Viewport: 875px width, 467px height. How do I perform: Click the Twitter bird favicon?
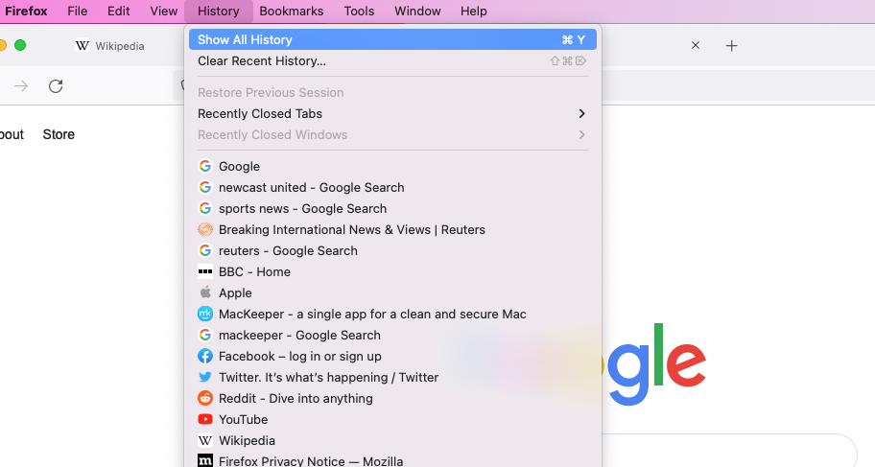tap(205, 377)
